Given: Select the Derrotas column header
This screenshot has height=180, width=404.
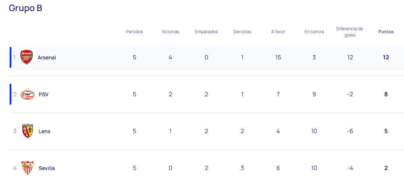Looking at the screenshot, I should tap(242, 32).
